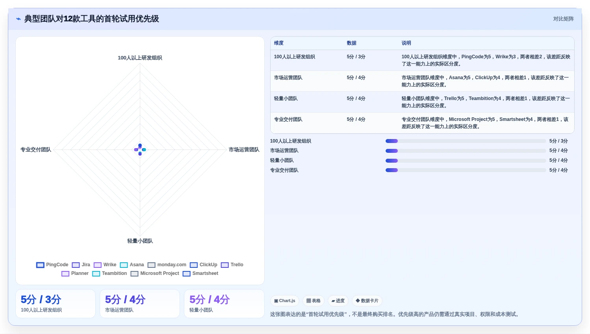
Task: Click the 表格 tag chip
Action: tap(314, 301)
